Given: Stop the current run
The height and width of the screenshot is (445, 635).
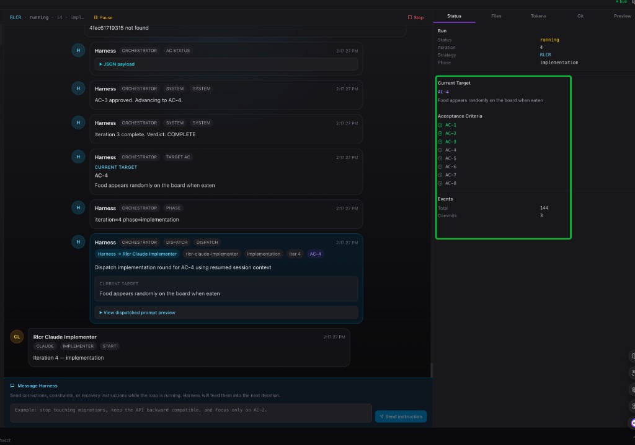Looking at the screenshot, I should [415, 17].
